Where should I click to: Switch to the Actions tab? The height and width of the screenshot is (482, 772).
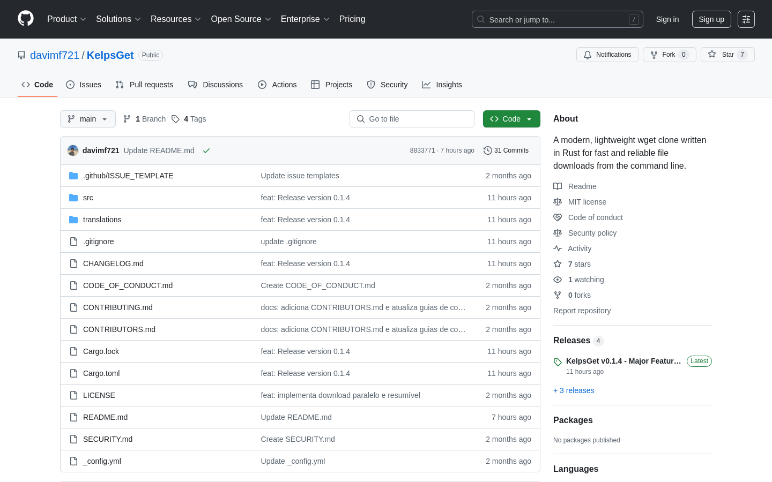pyautogui.click(x=277, y=85)
